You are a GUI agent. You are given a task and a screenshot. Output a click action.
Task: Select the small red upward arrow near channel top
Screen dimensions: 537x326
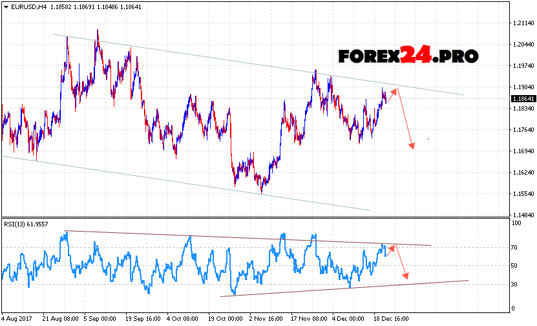392,94
